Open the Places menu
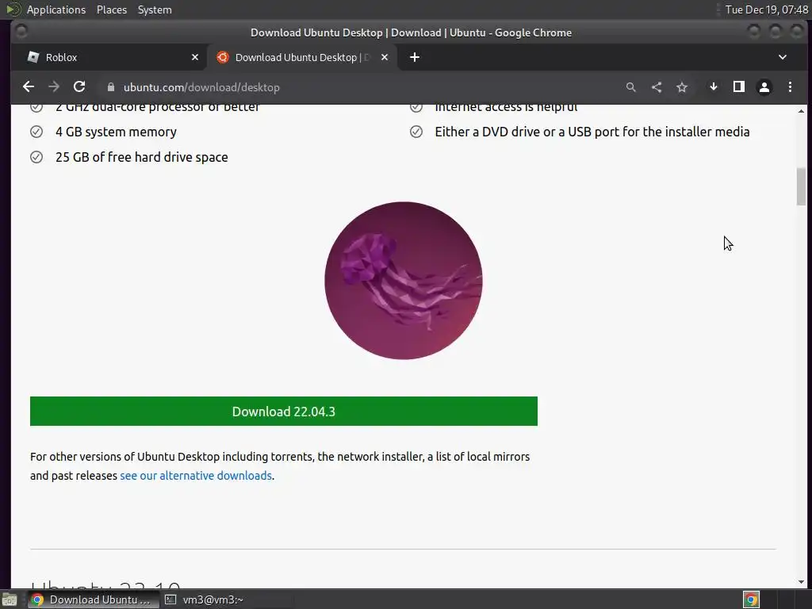Viewport: 812px width, 609px height. tap(112, 10)
